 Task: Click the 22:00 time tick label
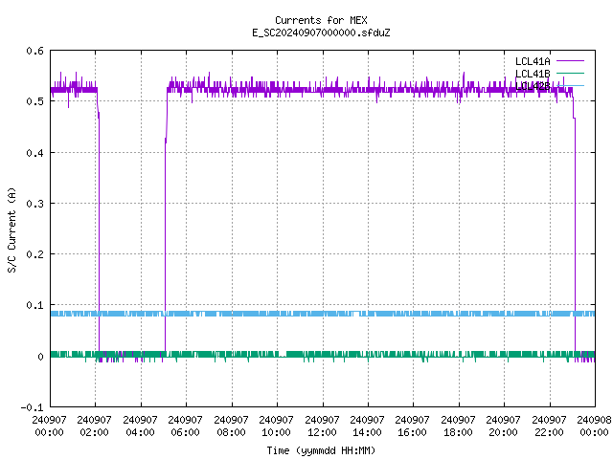tap(549, 432)
